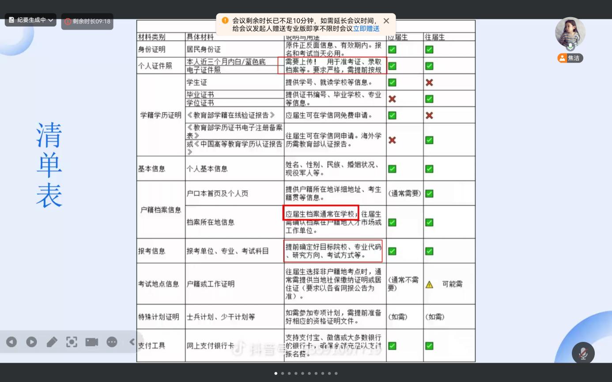
Task: Click the orange warning icon in the banner
Action: point(225,21)
